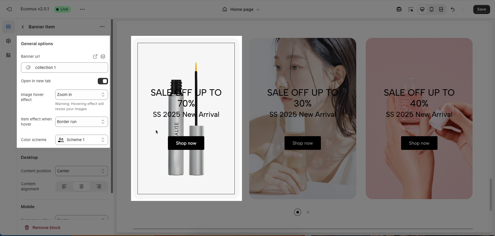Click Shop now on 40% banner
The width and height of the screenshot is (495, 236).
[x=419, y=143]
